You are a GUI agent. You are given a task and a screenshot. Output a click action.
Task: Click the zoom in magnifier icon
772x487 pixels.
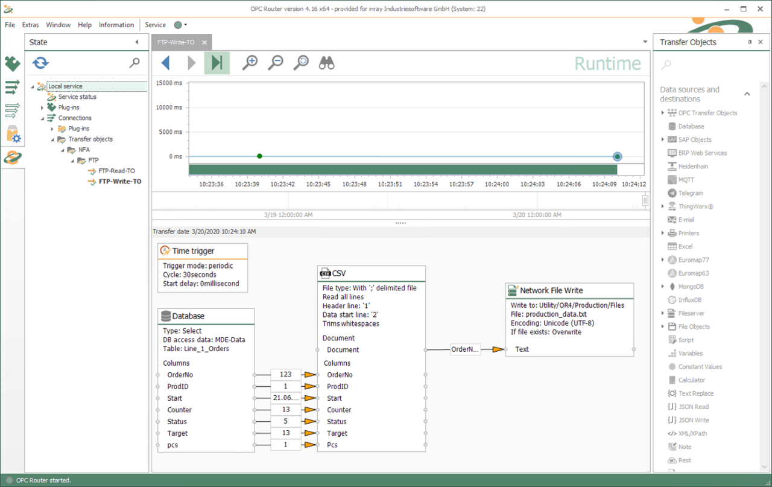click(x=250, y=63)
